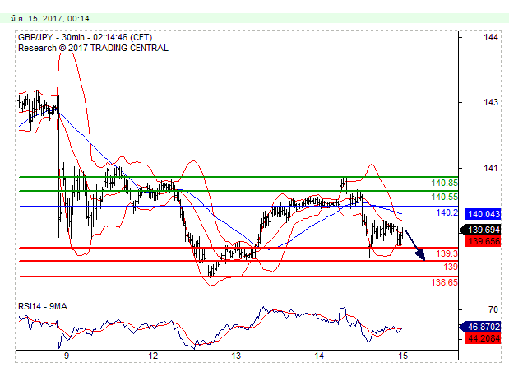Image resolution: width=509 pixels, height=372 pixels.
Task: Select the chart title 'GBP/JPY - 30min - 02:14:46 (CET)'
Action: point(85,37)
